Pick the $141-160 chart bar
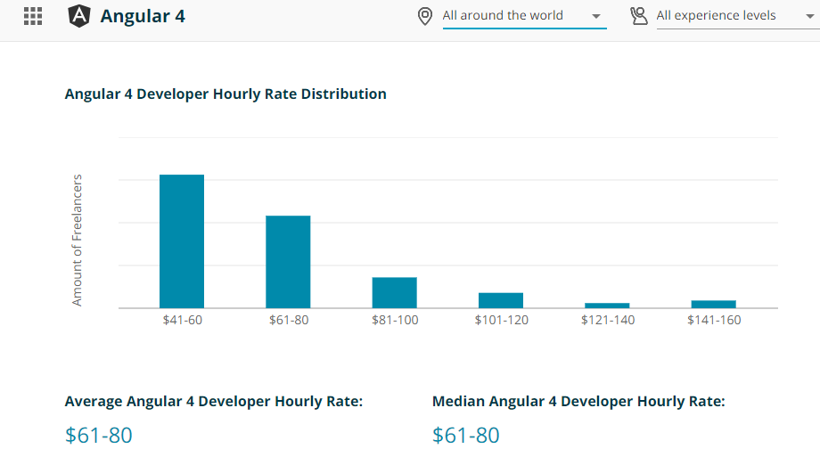 pos(713,304)
